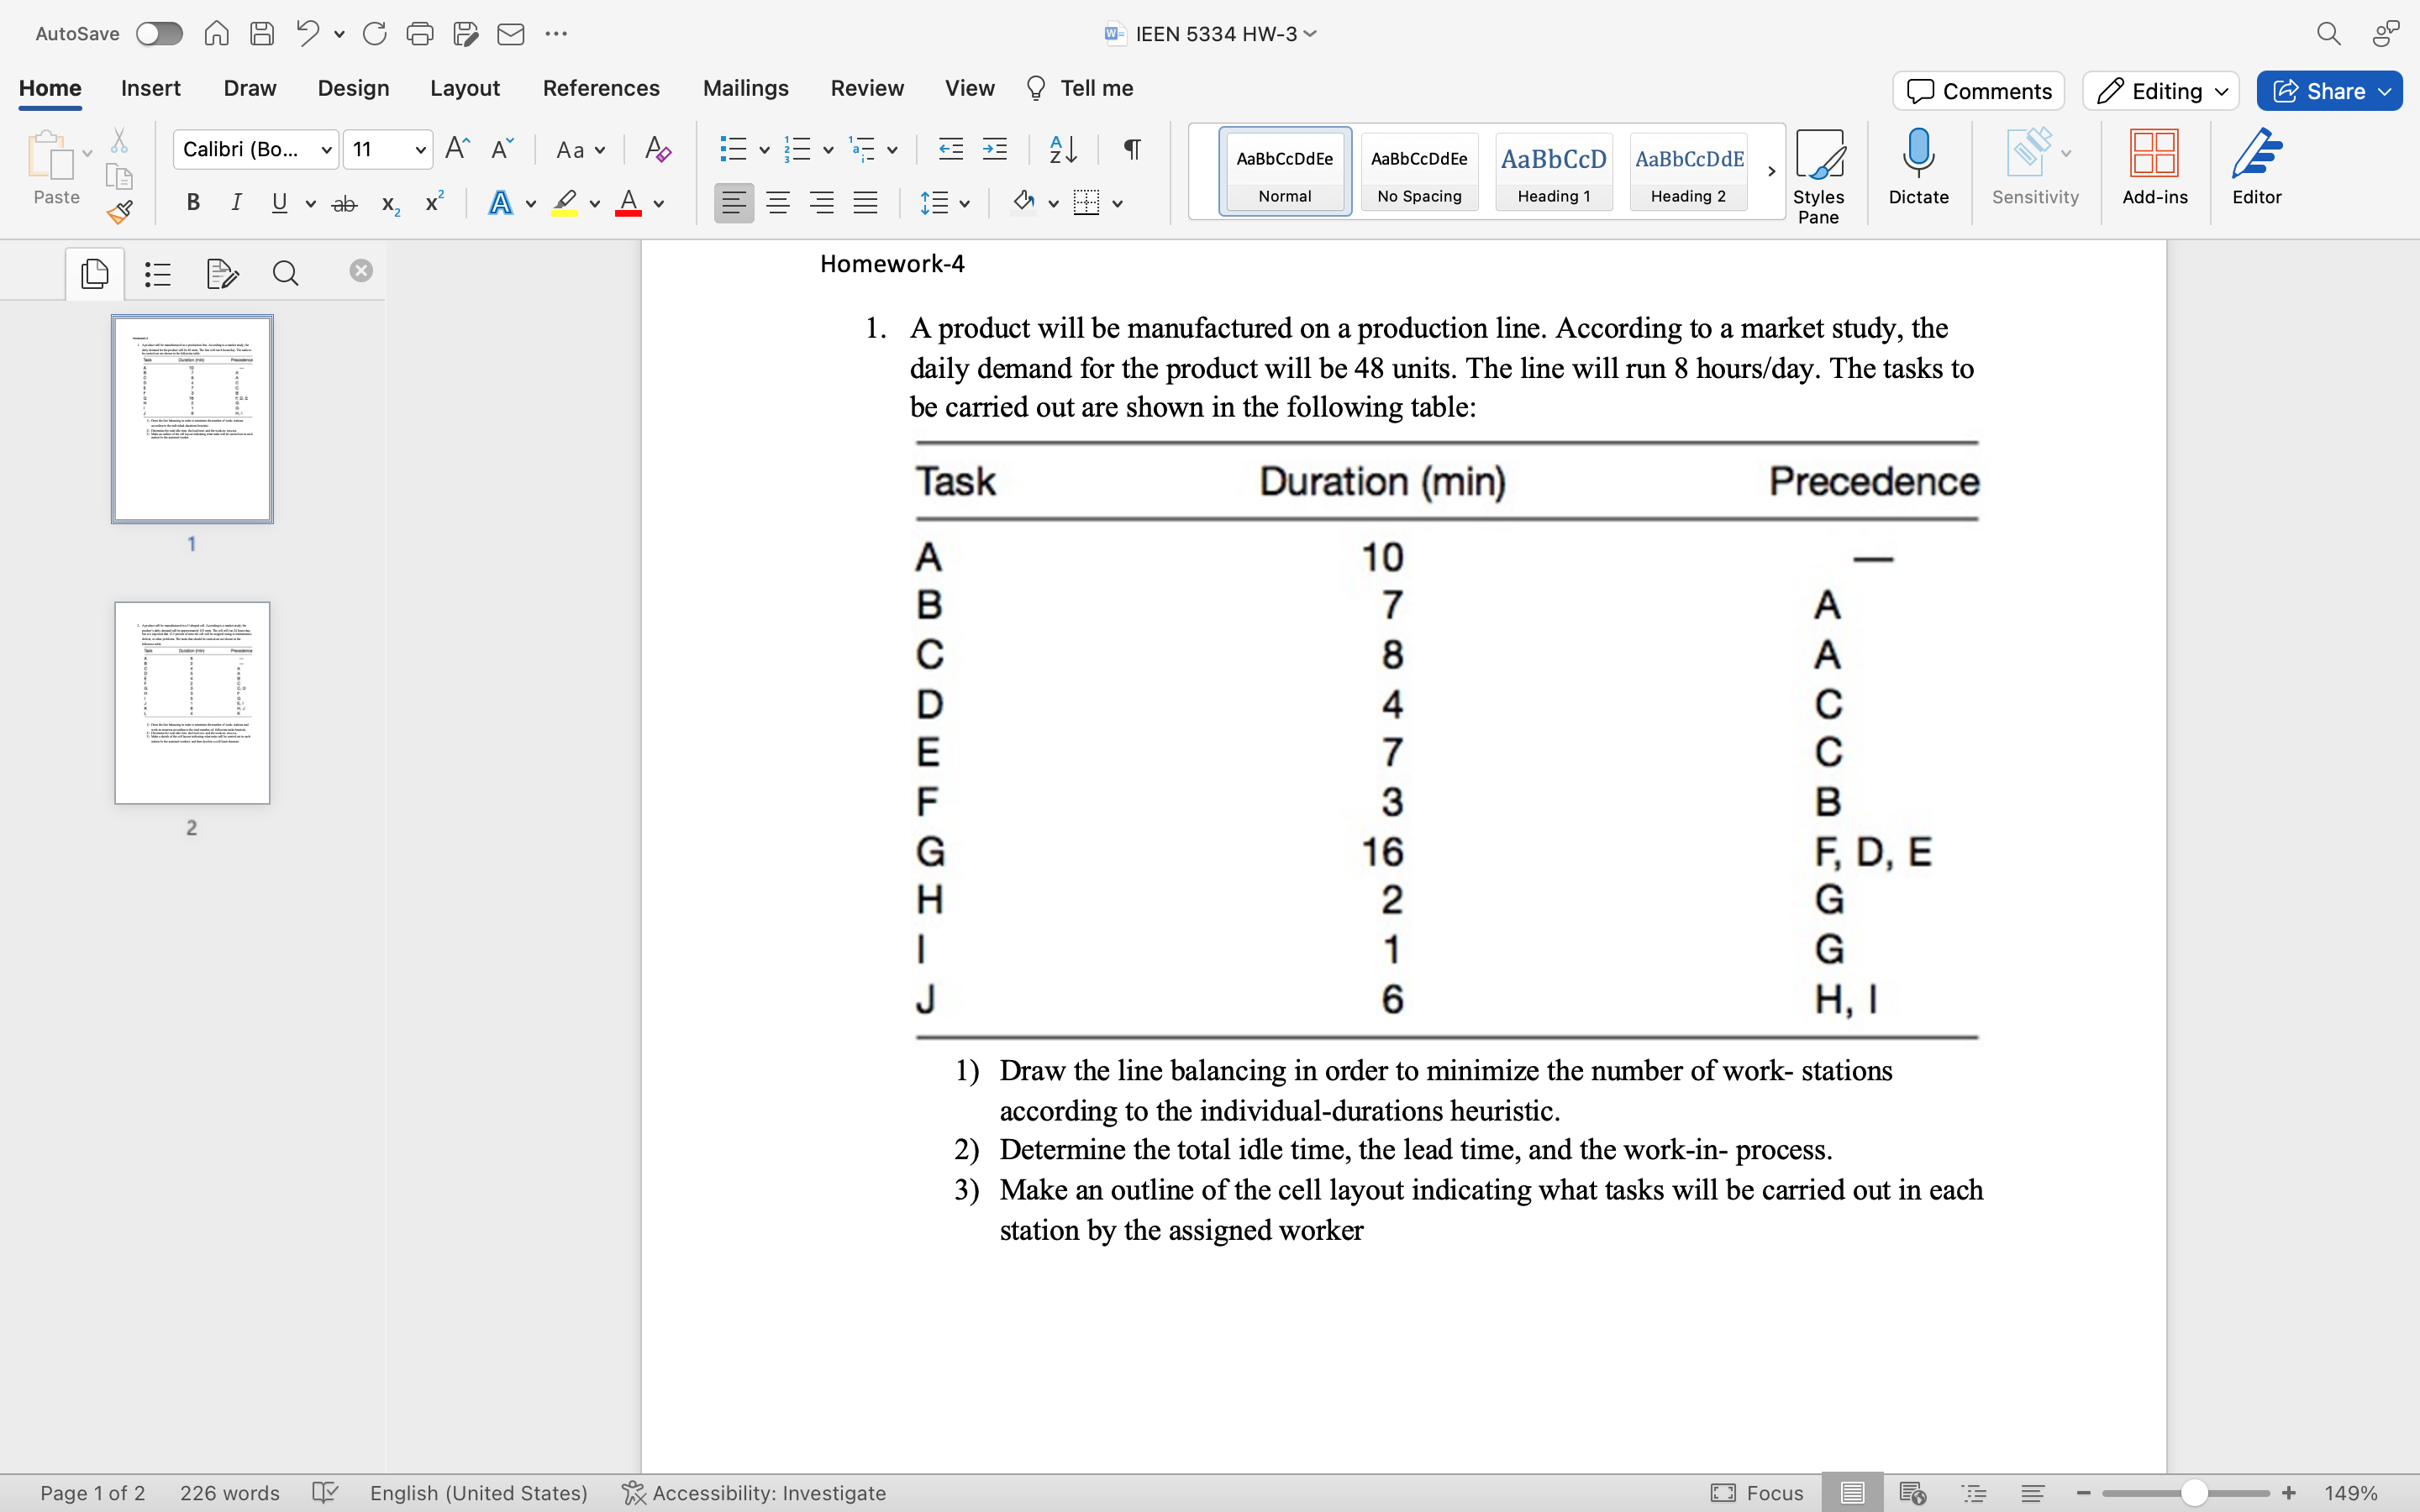Click the Share button
The height and width of the screenshot is (1512, 2420).
pyautogui.click(x=2328, y=90)
